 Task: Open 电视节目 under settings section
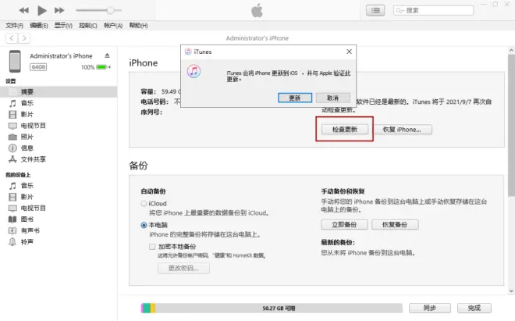pos(33,126)
